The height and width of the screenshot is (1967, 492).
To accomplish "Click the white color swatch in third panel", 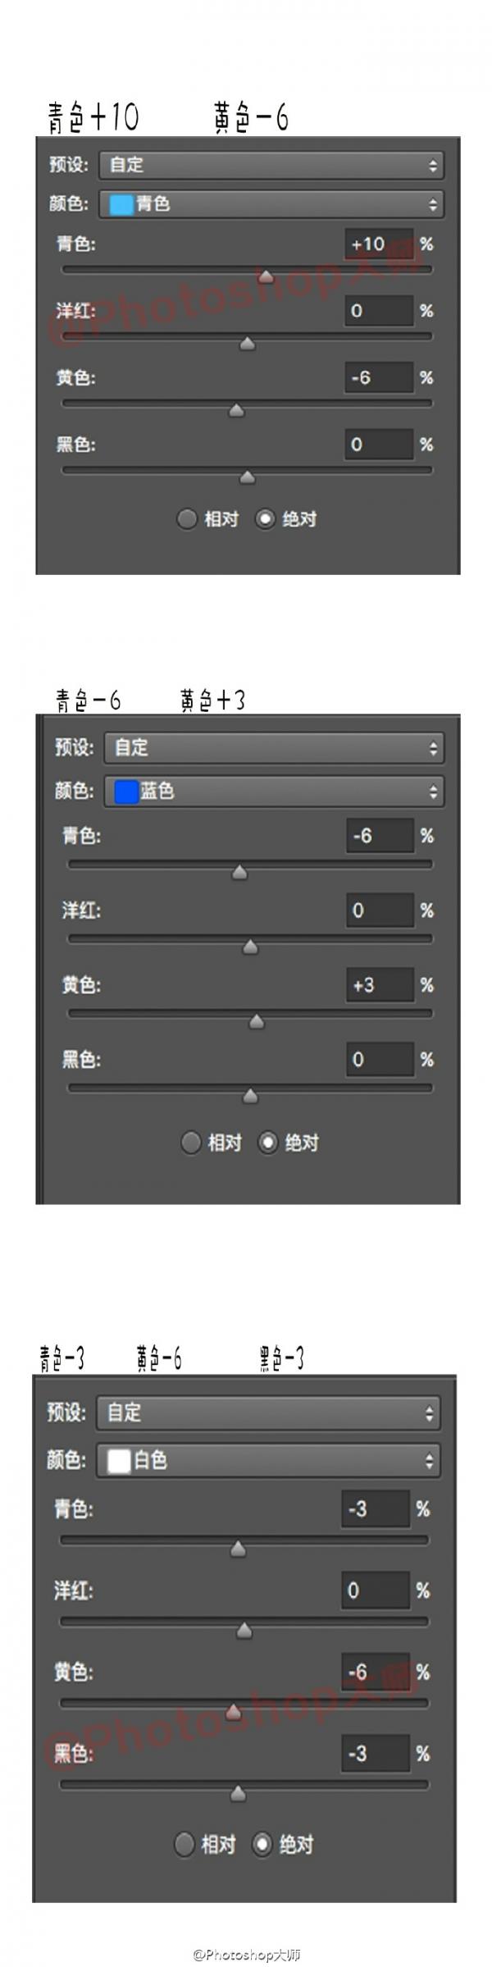I will [x=119, y=1460].
